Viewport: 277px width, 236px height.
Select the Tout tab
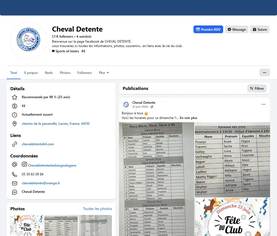[x=14, y=73]
